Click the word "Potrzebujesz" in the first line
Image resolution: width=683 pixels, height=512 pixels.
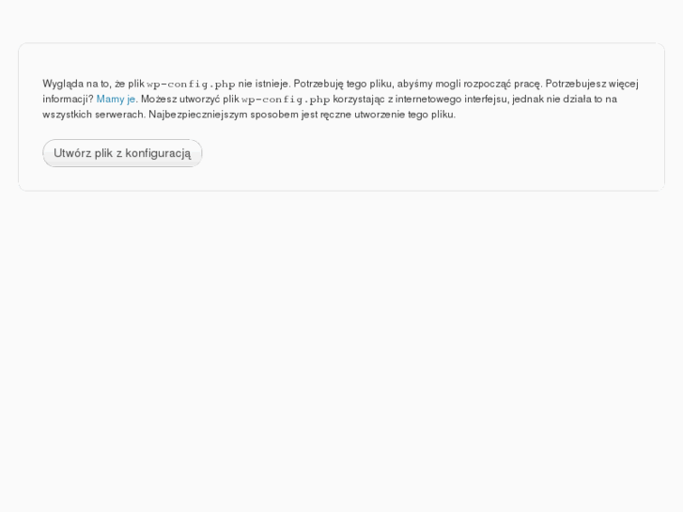click(x=576, y=84)
